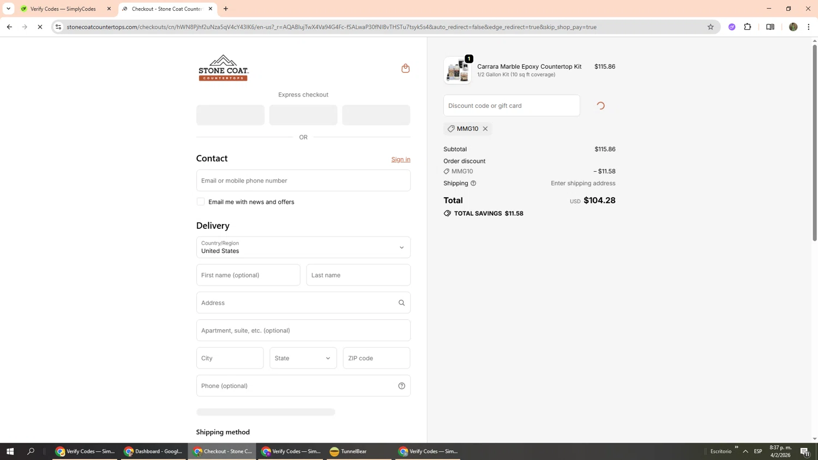818x460 pixels.
Task: Click the first express checkout placeholder button
Action: 230,115
